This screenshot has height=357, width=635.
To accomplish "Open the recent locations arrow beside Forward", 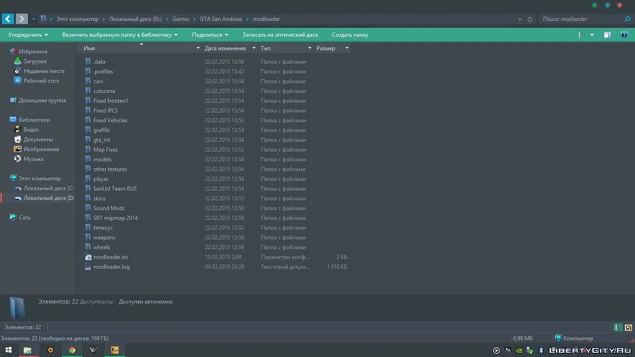I will click(34, 19).
